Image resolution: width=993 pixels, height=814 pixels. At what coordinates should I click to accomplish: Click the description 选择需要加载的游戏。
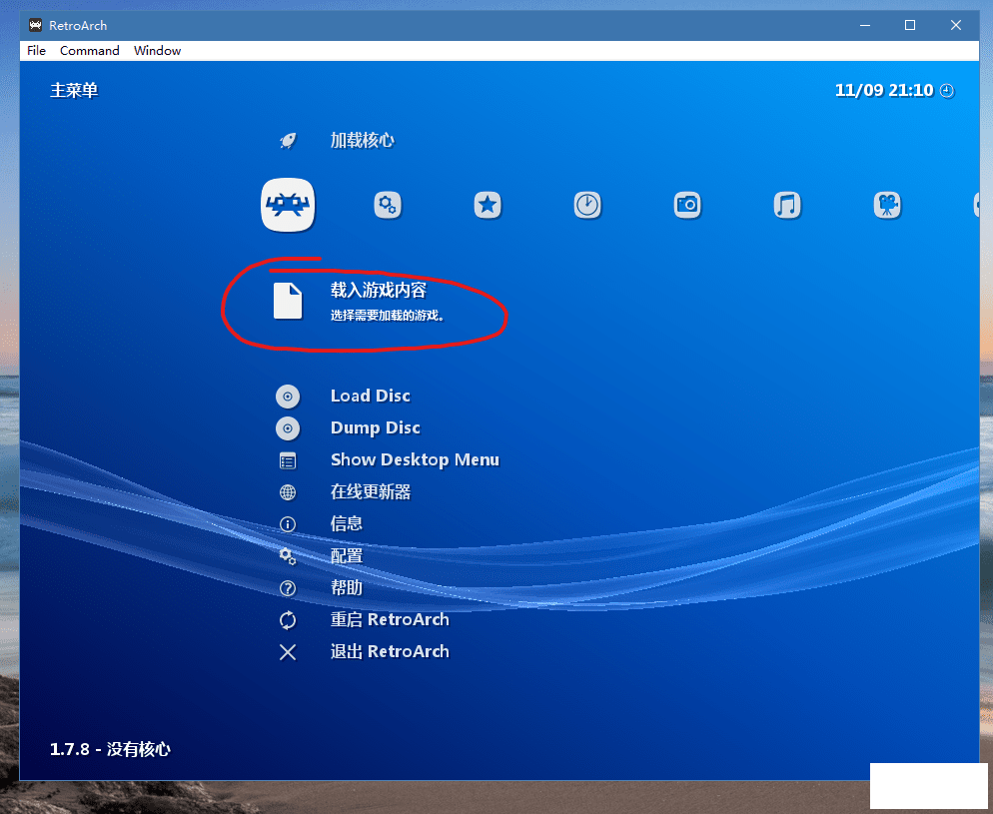387,316
